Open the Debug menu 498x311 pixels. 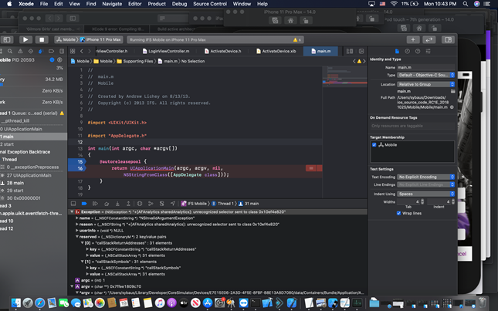pyautogui.click(x=179, y=4)
